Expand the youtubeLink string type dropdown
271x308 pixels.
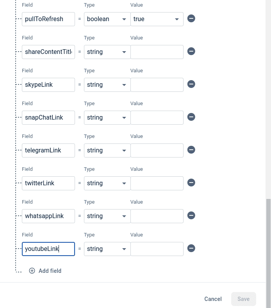point(107,249)
